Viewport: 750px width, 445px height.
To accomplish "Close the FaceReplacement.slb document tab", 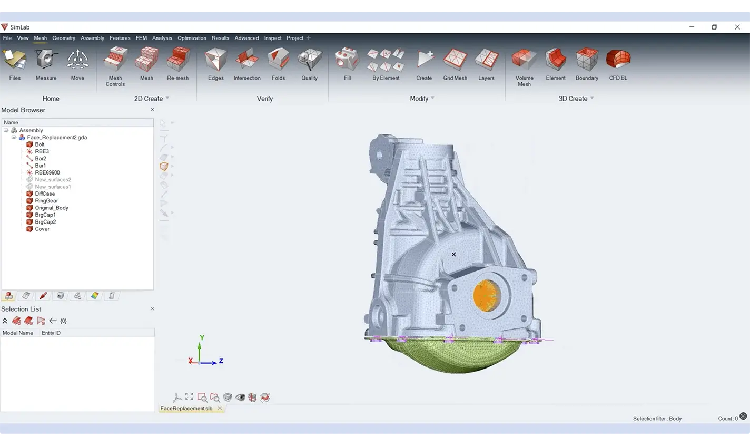I will 220,408.
